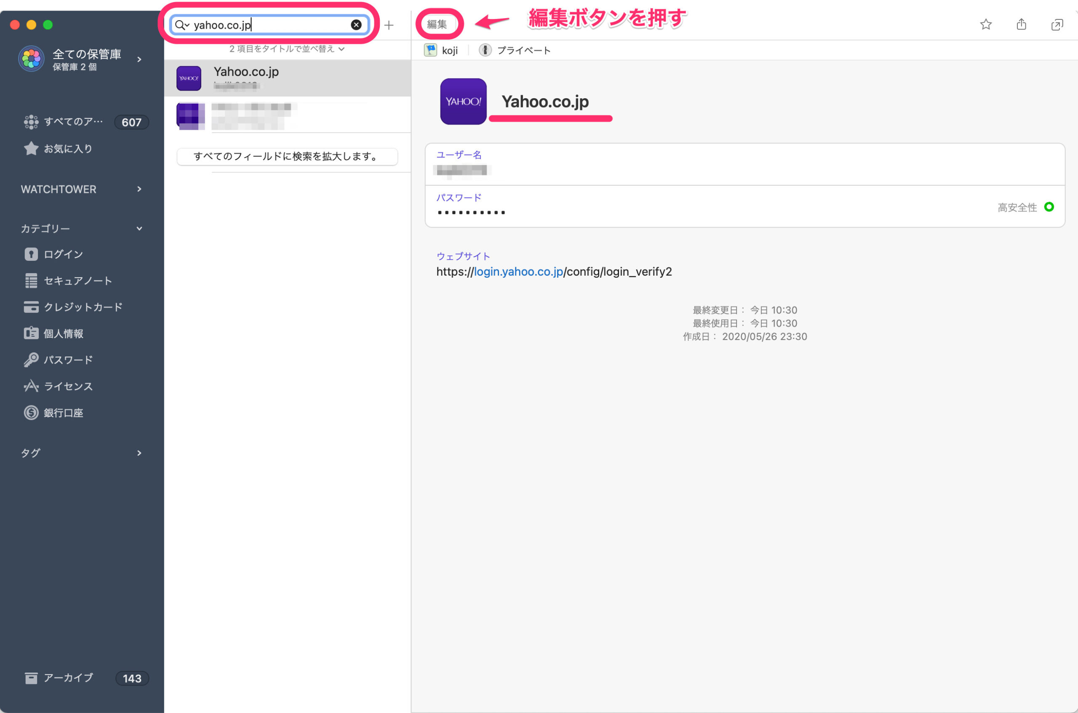Add a new item with the plus icon
The height and width of the screenshot is (713, 1078).
[389, 25]
